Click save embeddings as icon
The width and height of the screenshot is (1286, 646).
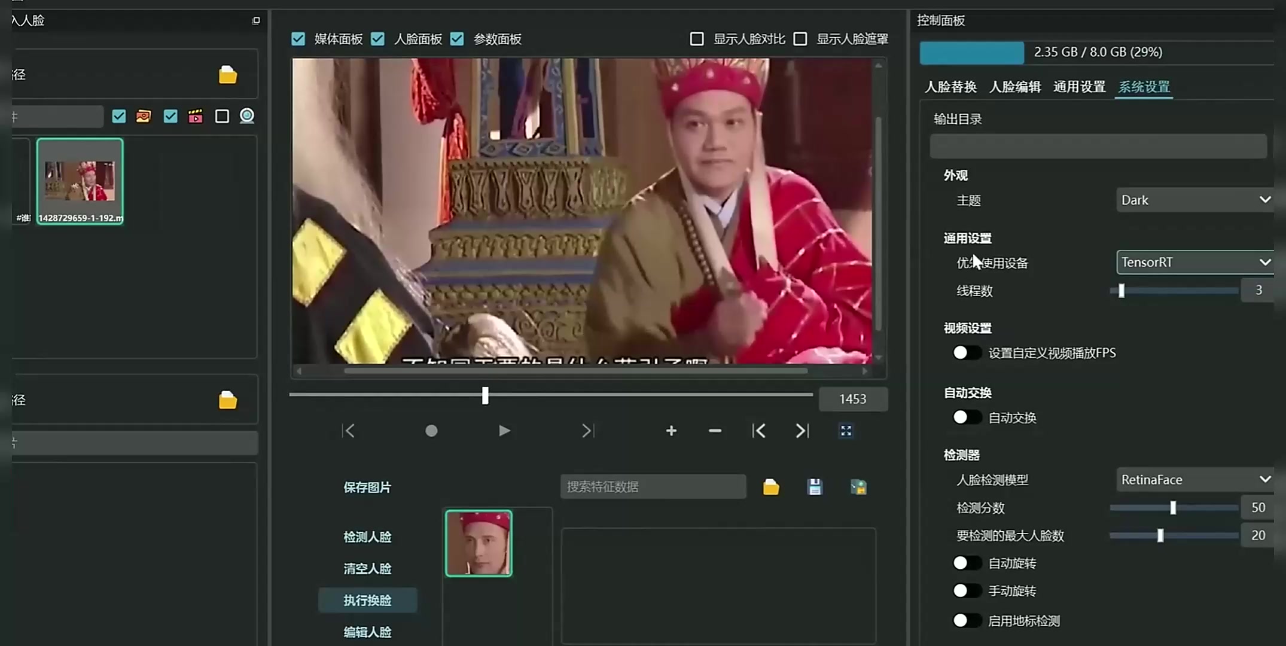[858, 487]
